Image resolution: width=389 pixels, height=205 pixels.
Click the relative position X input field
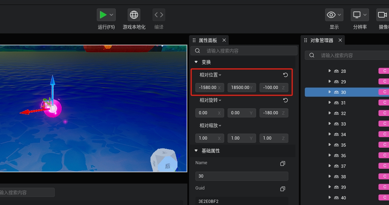[207, 88]
